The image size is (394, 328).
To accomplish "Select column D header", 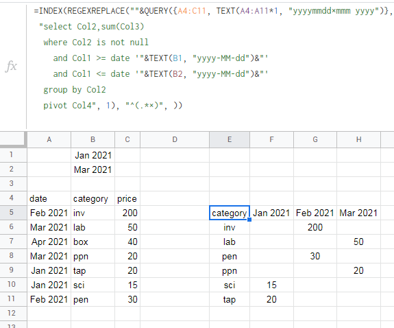I will 175,140.
